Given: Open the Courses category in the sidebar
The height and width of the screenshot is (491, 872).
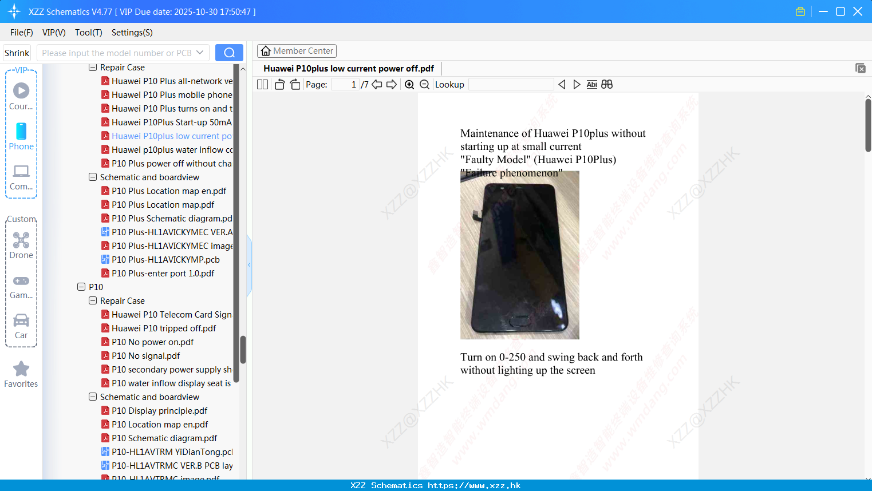Looking at the screenshot, I should click(21, 96).
